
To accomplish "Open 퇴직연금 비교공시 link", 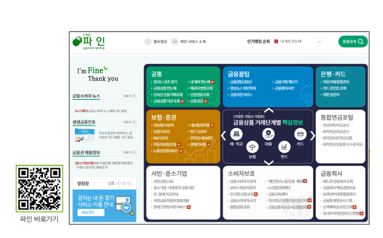I will pos(336,132).
